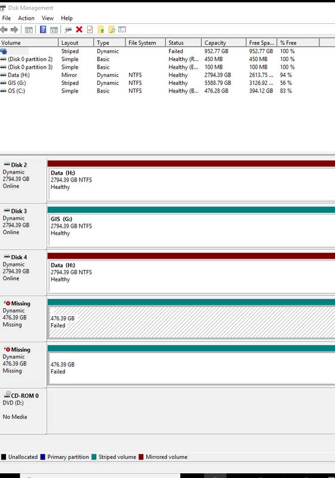Viewport: 335px width, 478px height.
Task: Sort by the Layout column header
Action: [76, 42]
